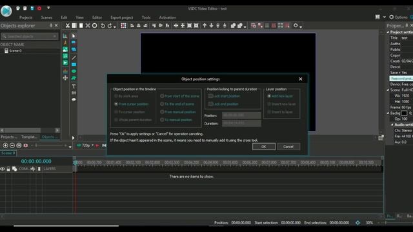The height and width of the screenshot is (232, 413).
Task: Select the Rectangle shape tool
Action: 74,64
